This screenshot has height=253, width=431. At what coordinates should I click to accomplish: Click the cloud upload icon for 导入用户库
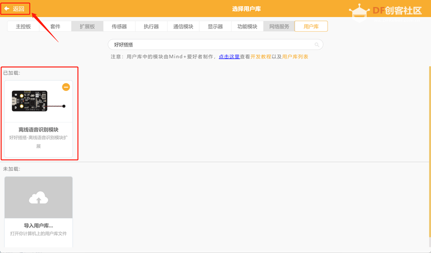coord(38,198)
